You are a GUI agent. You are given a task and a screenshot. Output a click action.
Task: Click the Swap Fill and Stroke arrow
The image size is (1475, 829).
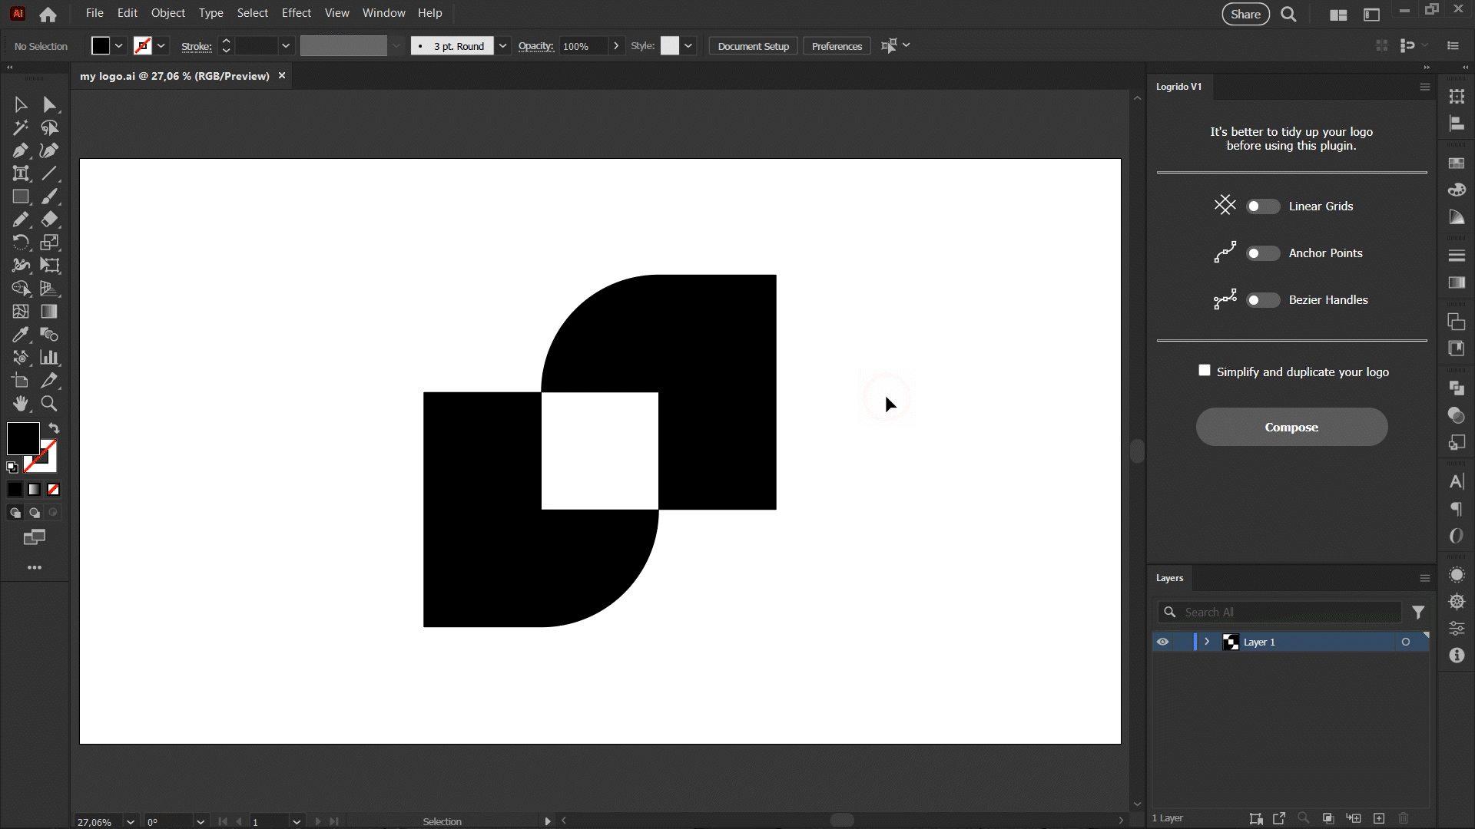tap(54, 428)
